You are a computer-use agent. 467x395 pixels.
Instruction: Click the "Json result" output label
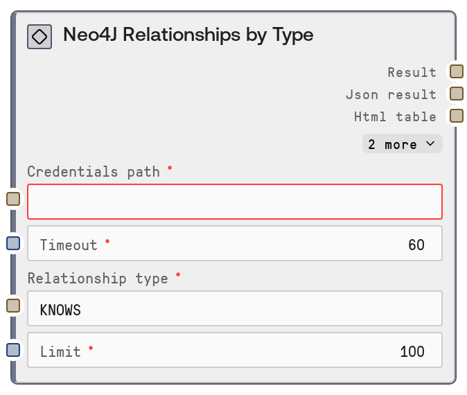[x=391, y=94]
